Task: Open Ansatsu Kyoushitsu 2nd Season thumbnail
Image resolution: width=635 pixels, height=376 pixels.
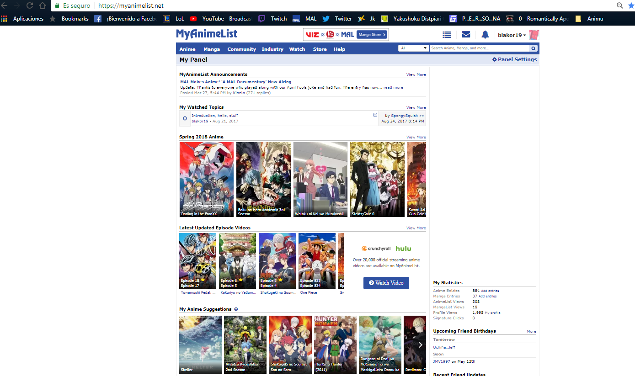Action: click(x=245, y=344)
